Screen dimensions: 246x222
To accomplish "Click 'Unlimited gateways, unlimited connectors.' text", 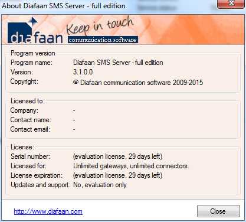I will pos(131,166).
